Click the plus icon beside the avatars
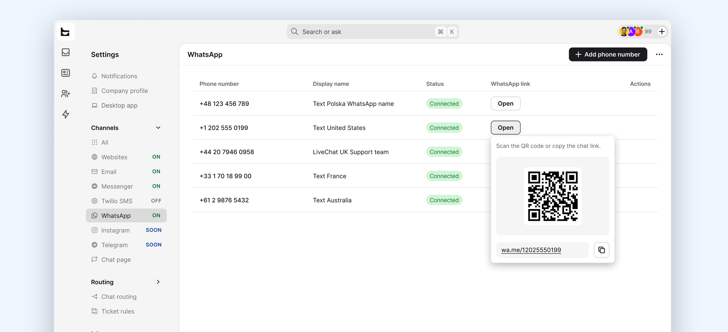This screenshot has height=332, width=728. pos(662,32)
